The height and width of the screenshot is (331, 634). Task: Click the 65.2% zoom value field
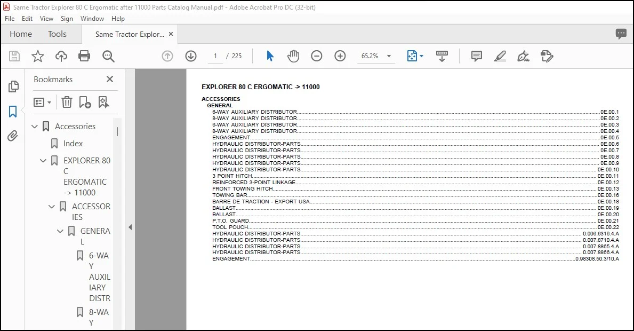(370, 56)
